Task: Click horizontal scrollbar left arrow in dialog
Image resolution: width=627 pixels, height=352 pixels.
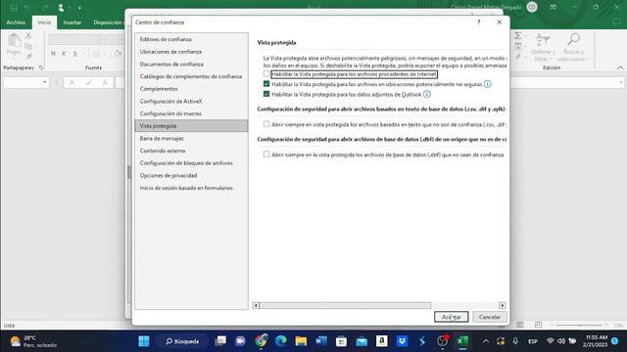Action: [x=256, y=306]
